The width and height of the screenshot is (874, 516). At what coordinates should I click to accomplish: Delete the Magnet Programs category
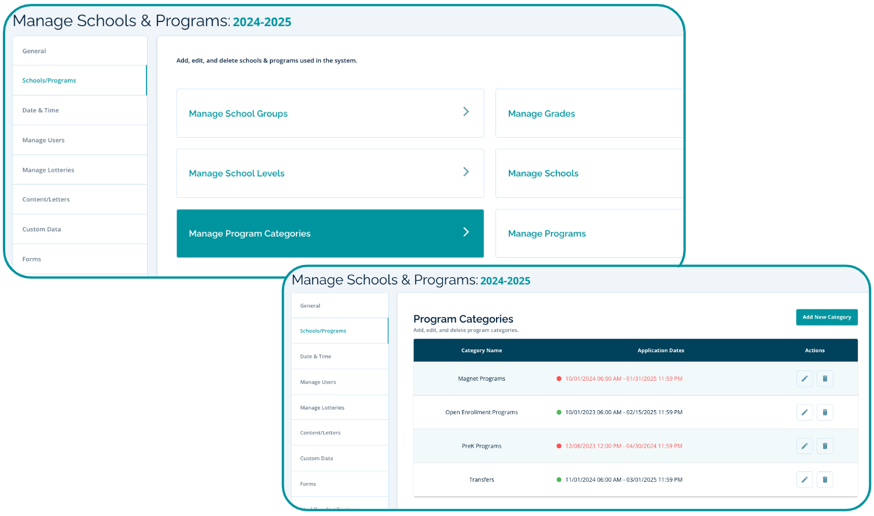pyautogui.click(x=825, y=379)
